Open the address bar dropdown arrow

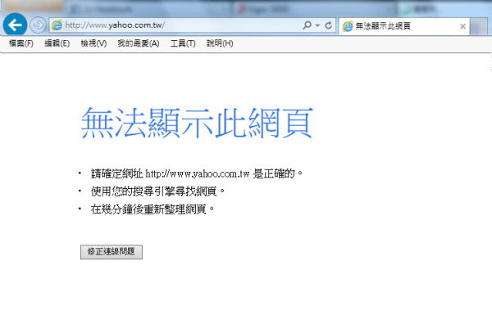click(317, 25)
